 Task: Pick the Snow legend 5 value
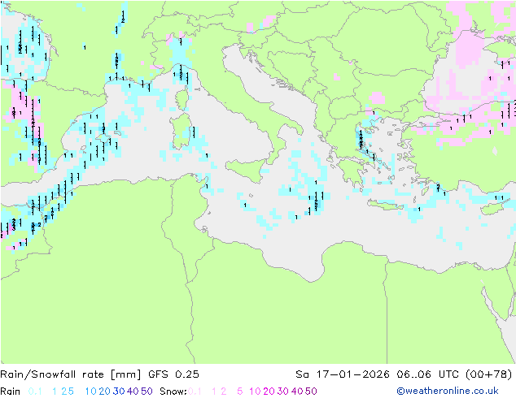tap(239, 392)
